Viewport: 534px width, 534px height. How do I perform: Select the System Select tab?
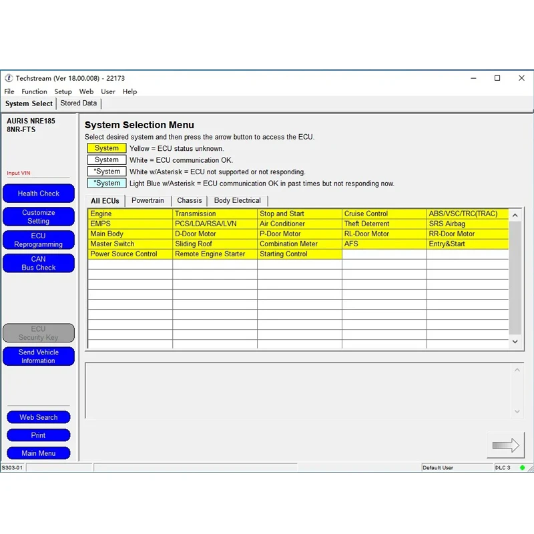pos(29,103)
